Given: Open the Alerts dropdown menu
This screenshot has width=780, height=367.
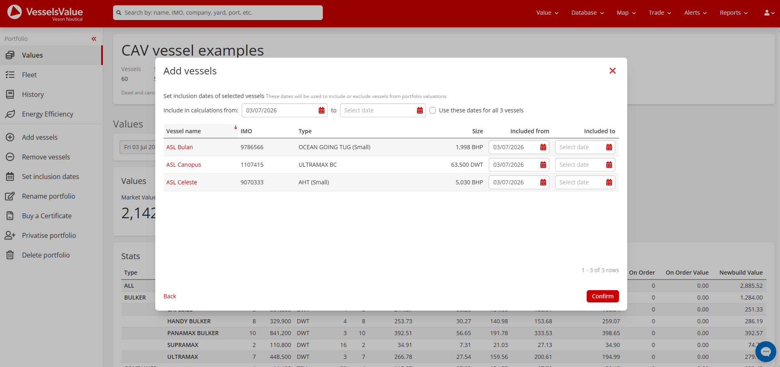Looking at the screenshot, I should [696, 13].
